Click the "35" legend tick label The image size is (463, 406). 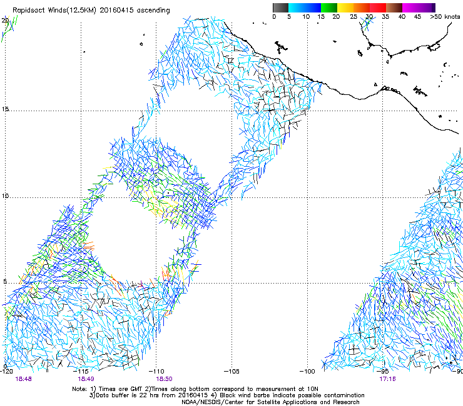(385, 16)
